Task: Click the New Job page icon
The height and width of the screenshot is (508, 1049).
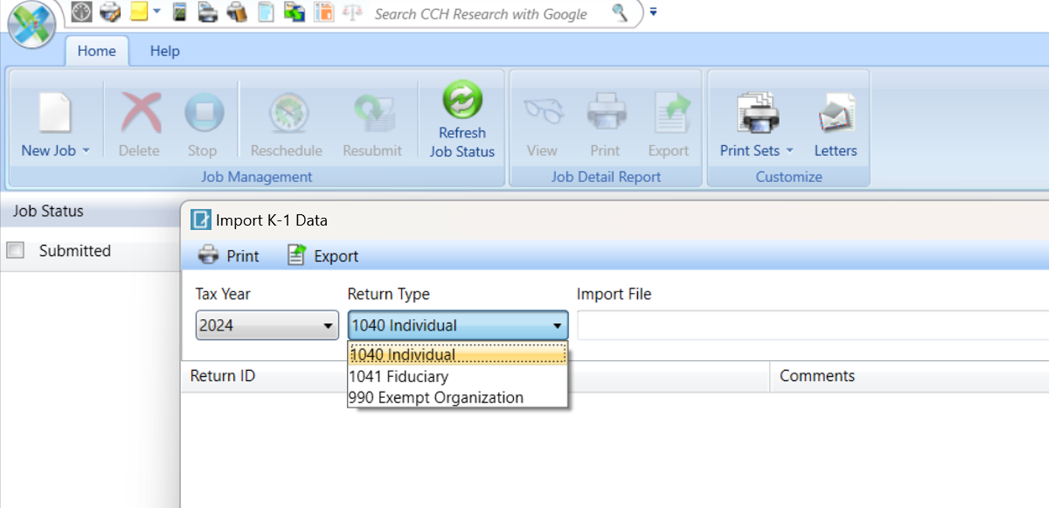Action: (55, 113)
